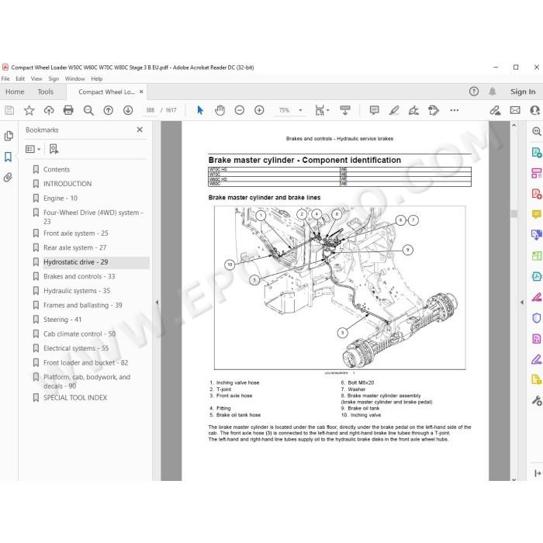Click the page number input field
Screen dimensions: 543x543
click(x=150, y=110)
